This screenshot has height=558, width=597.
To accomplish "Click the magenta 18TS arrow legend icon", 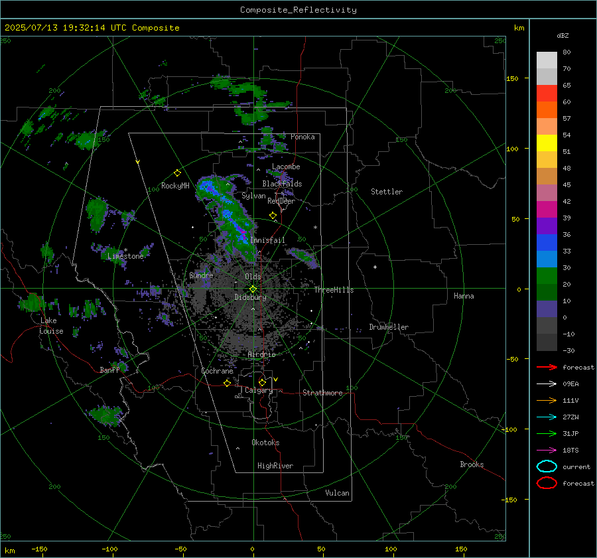I will (x=547, y=451).
